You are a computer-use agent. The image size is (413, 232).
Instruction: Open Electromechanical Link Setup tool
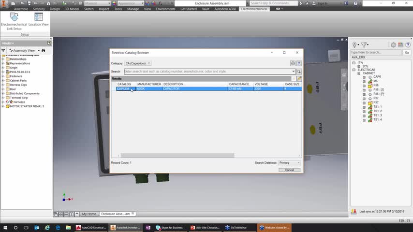14,21
